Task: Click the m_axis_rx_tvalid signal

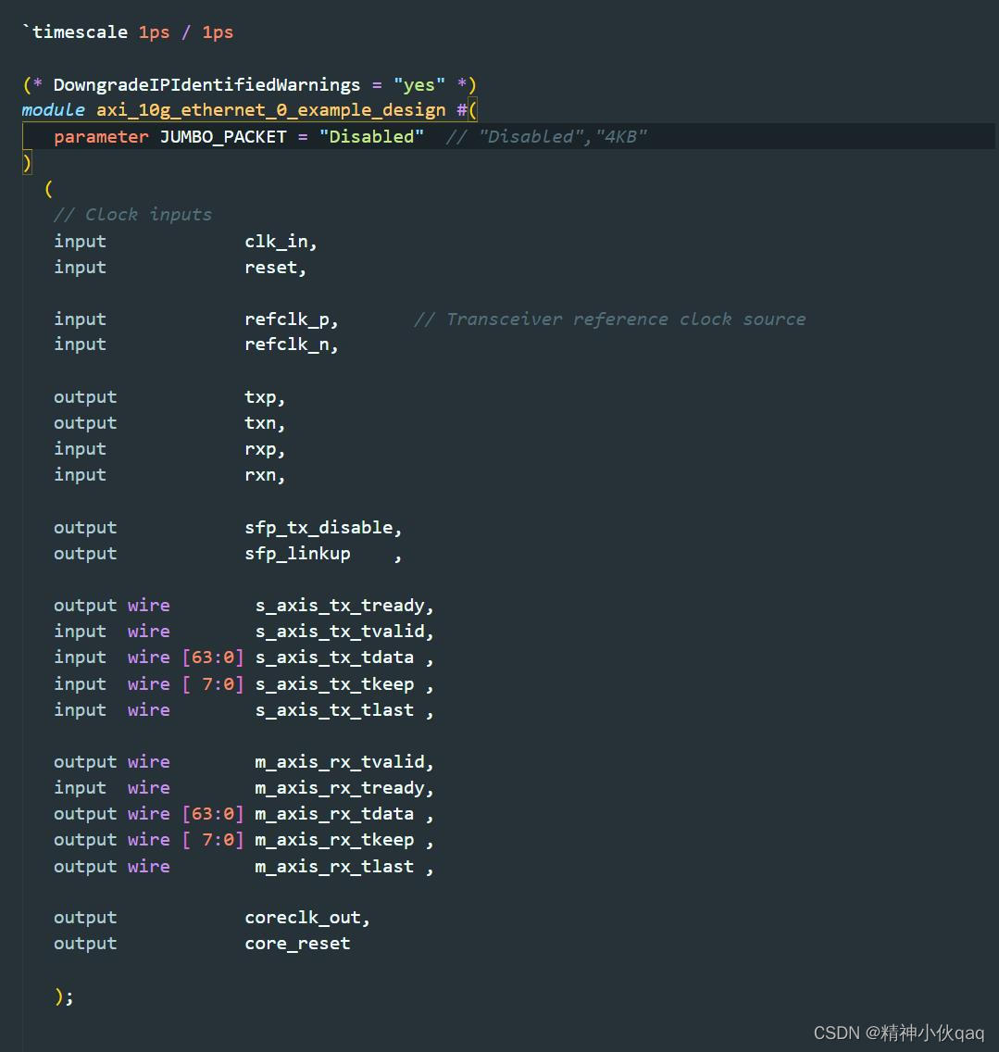Action: (x=340, y=762)
